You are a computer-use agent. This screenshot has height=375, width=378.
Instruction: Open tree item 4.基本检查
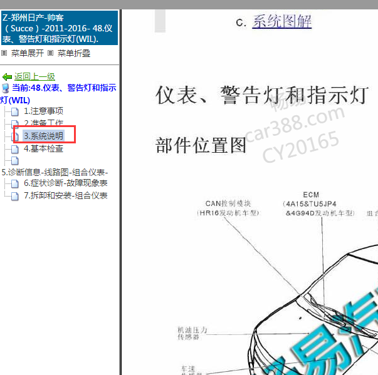(x=43, y=148)
